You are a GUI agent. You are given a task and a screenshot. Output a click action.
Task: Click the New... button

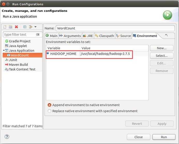coord(162,48)
